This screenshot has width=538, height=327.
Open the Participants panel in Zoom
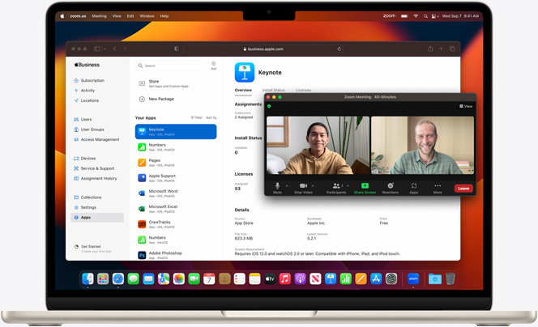pyautogui.click(x=336, y=187)
